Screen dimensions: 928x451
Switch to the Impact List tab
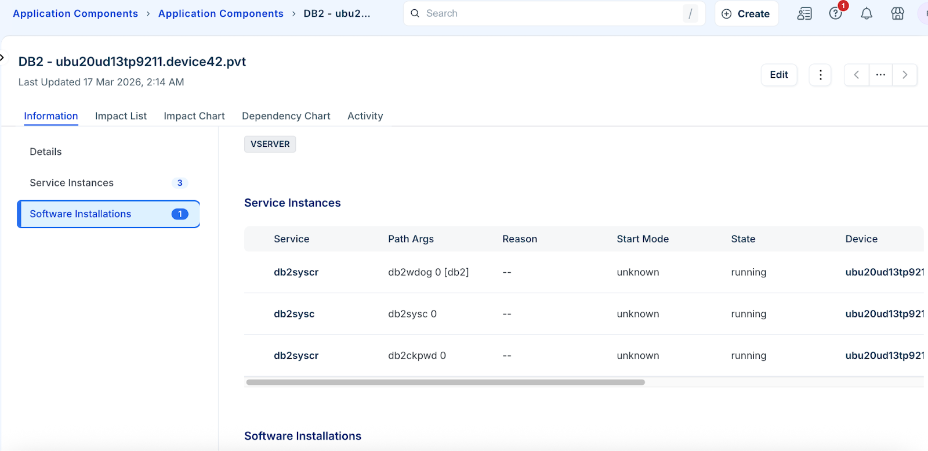click(x=121, y=116)
